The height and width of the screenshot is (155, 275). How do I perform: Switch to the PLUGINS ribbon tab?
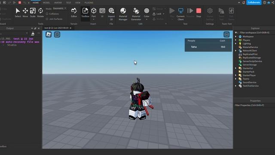point(89,3)
